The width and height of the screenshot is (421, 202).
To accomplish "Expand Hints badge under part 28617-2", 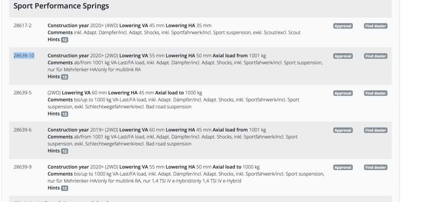I will tap(65, 40).
